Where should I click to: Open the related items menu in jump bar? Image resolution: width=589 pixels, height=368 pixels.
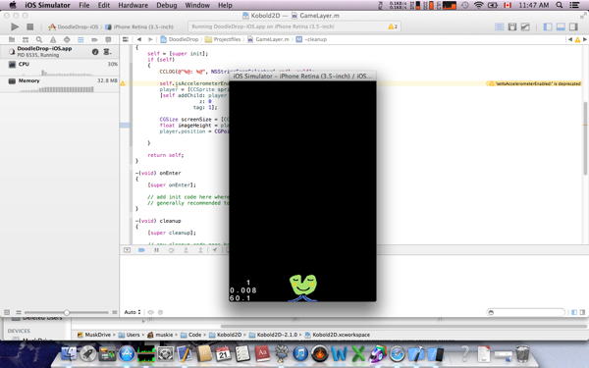(126, 39)
